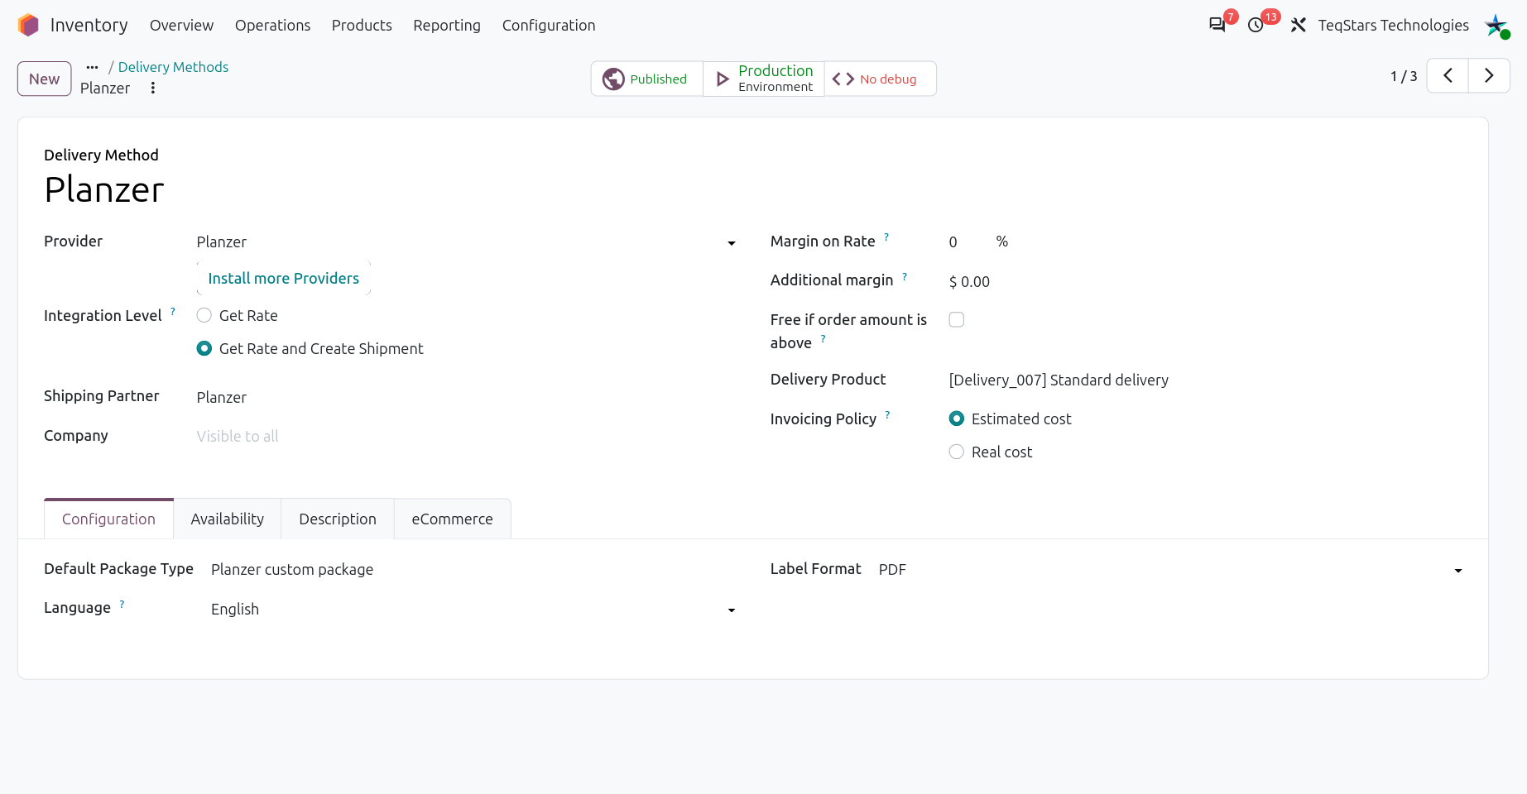Image resolution: width=1527 pixels, height=794 pixels.
Task: Click the New button
Action: click(x=45, y=79)
